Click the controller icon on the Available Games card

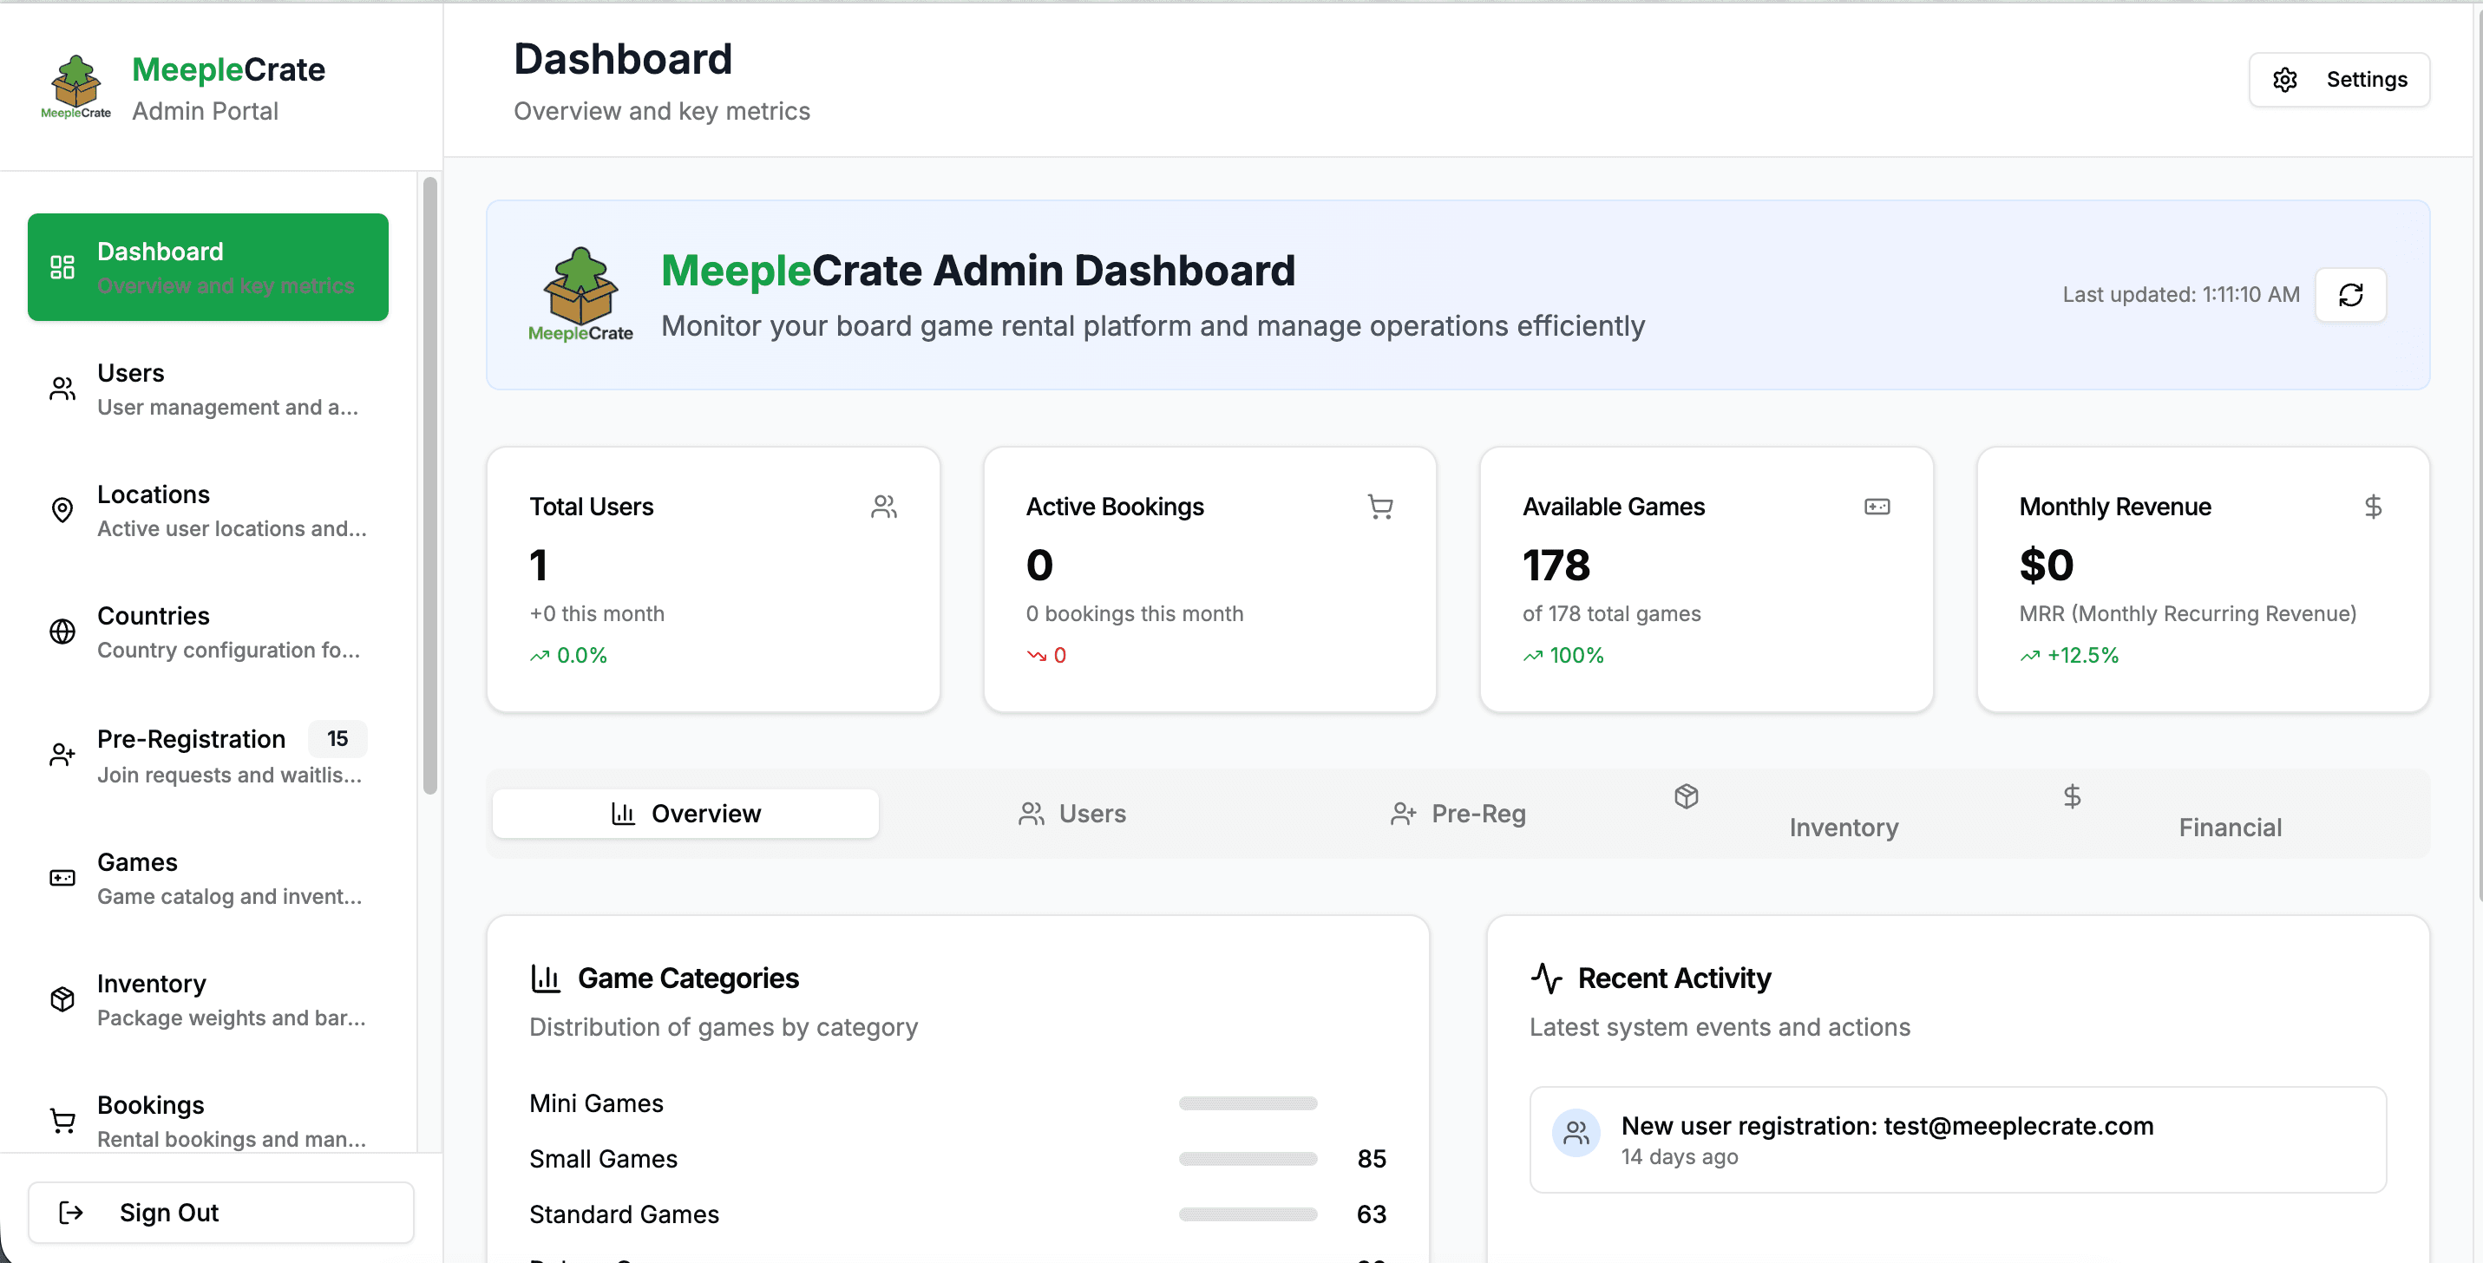click(x=1877, y=507)
